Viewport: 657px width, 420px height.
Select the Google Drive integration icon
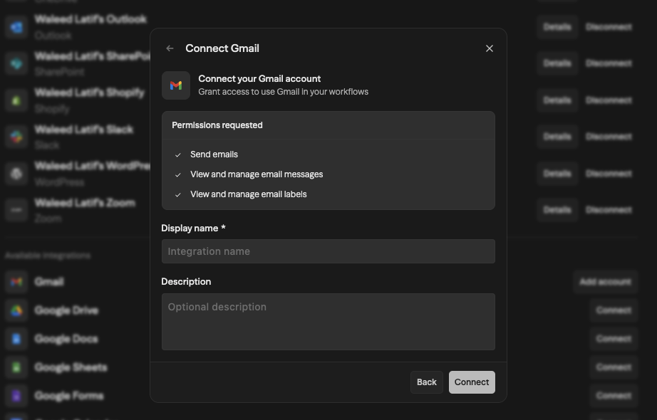[x=16, y=310]
